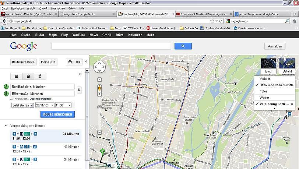
Task: Click the destination field Effnerstraße, München
Action: coord(42,94)
